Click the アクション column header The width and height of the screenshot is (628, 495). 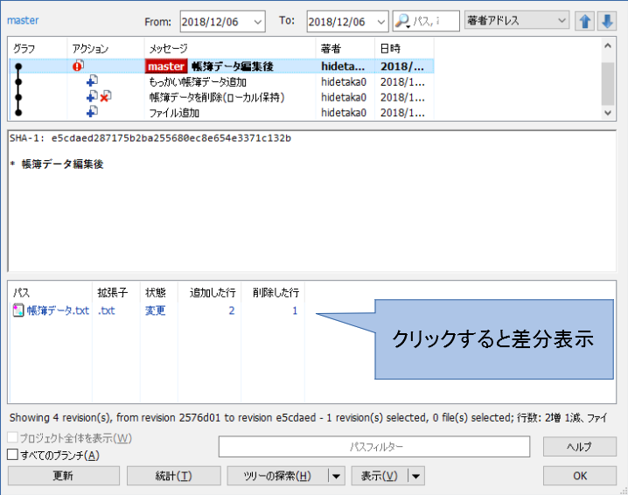(106, 49)
